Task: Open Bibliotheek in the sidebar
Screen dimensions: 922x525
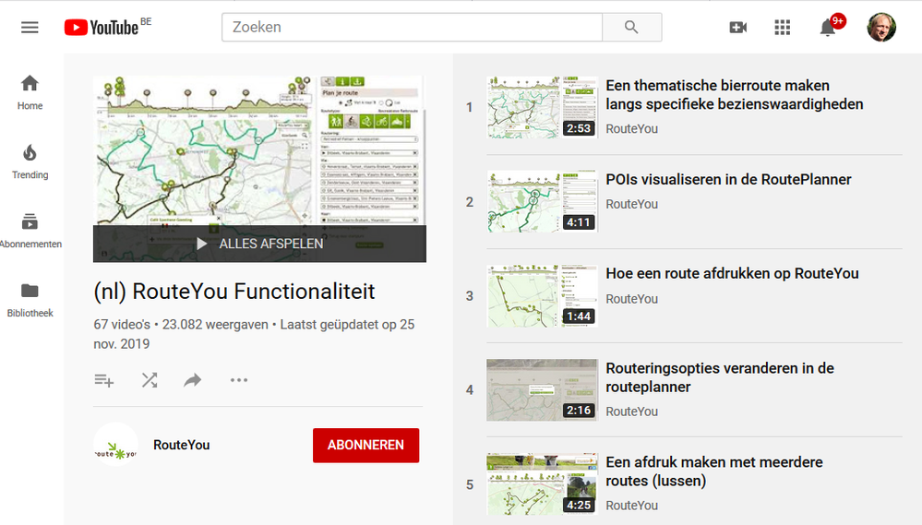Action: pyautogui.click(x=30, y=300)
